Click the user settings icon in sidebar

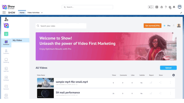point(6,19)
